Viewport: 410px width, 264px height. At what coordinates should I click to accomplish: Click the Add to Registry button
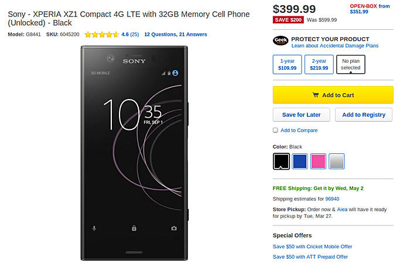pyautogui.click(x=364, y=115)
